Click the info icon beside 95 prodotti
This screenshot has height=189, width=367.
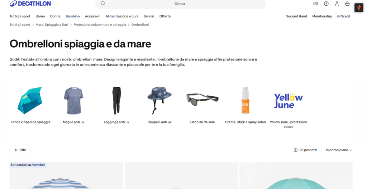[295, 150]
